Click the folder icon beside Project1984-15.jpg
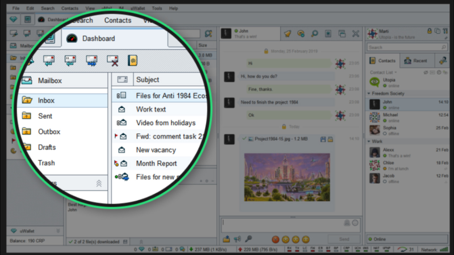The width and height of the screenshot is (454, 255). click(x=330, y=139)
